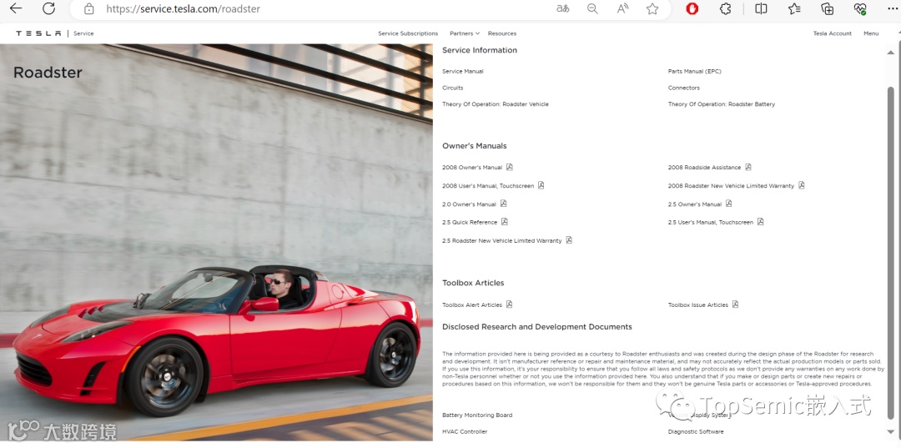
Task: Open the read aloud icon
Action: click(623, 8)
